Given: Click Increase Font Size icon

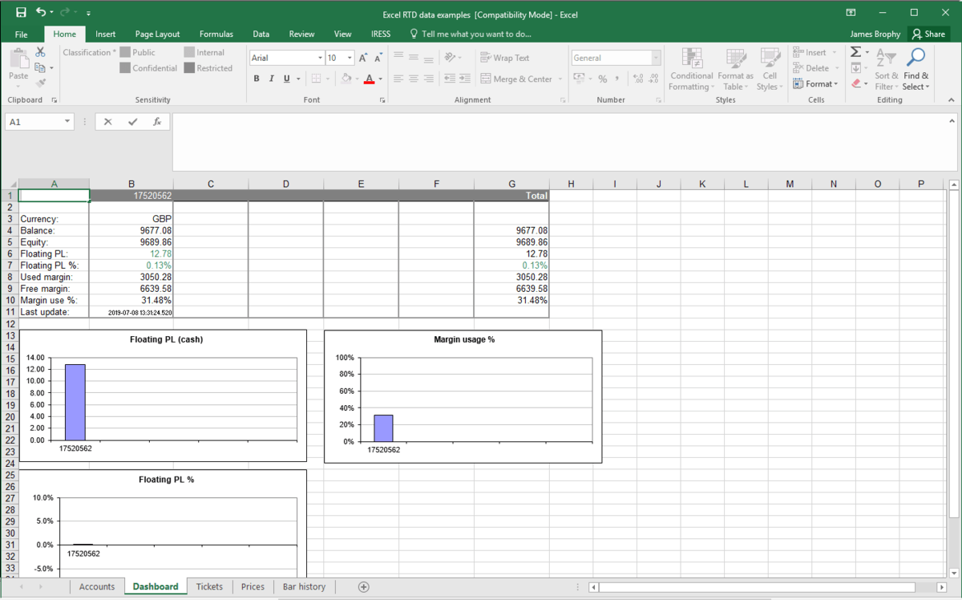Looking at the screenshot, I should pos(363,58).
